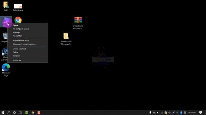Open the network Wi-Fi tray icon
Image resolution: width=206 pixels, height=115 pixels.
(162, 113)
